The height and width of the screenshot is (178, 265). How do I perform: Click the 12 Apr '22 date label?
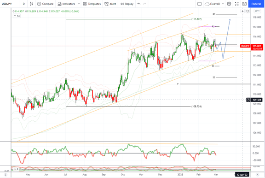click(x=242, y=174)
